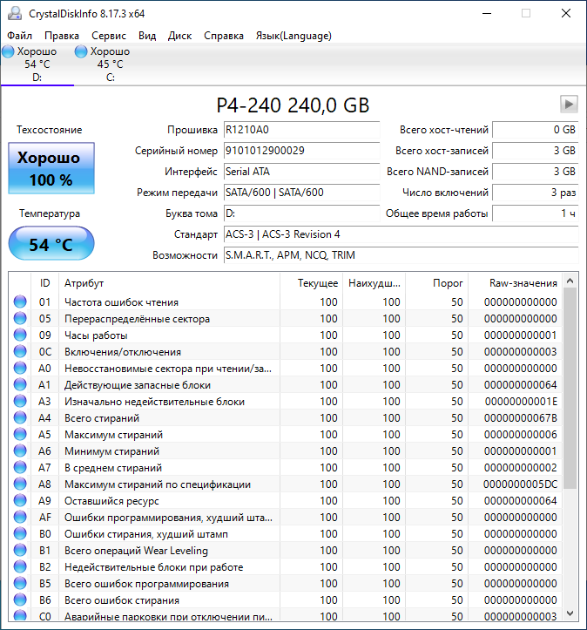Click the Всего NAND-записей value field

536,172
